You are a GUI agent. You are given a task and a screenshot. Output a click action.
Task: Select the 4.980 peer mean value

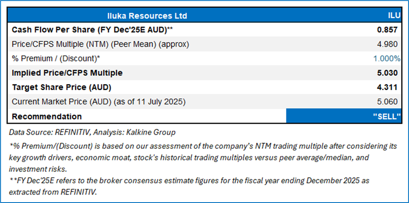(x=387, y=44)
